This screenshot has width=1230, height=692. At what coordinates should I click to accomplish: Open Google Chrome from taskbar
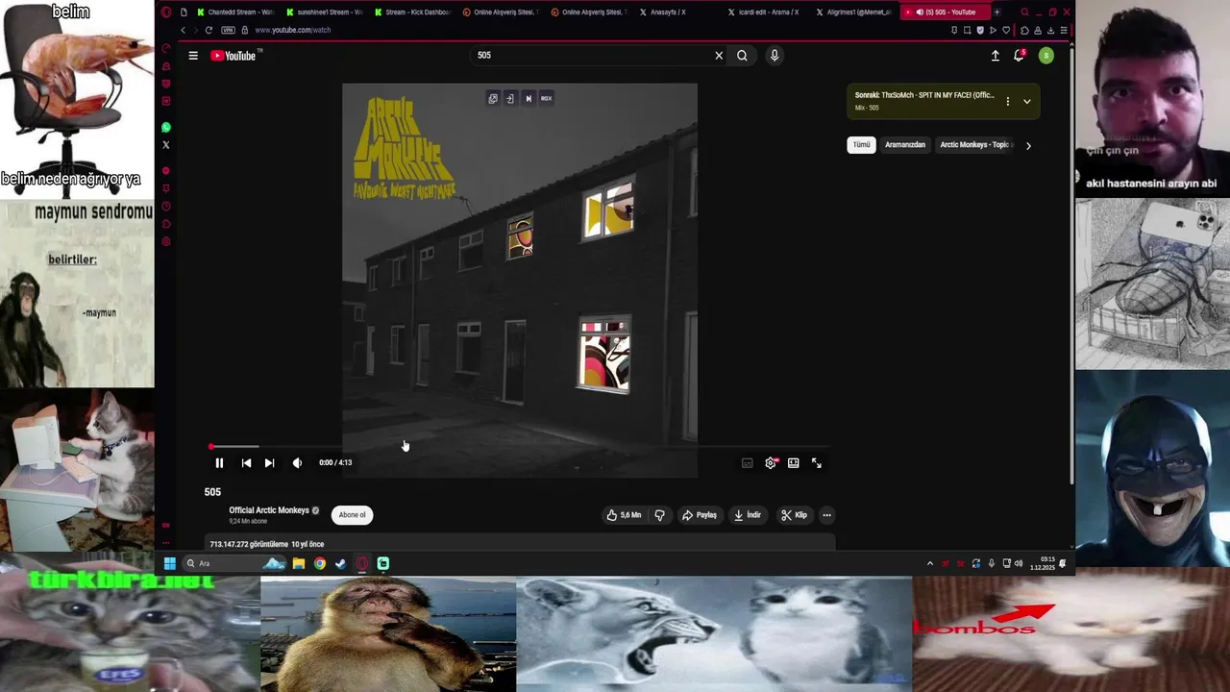click(320, 563)
